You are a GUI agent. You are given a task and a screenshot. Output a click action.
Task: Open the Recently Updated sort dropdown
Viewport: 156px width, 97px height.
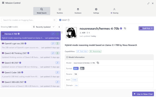click(44, 27)
